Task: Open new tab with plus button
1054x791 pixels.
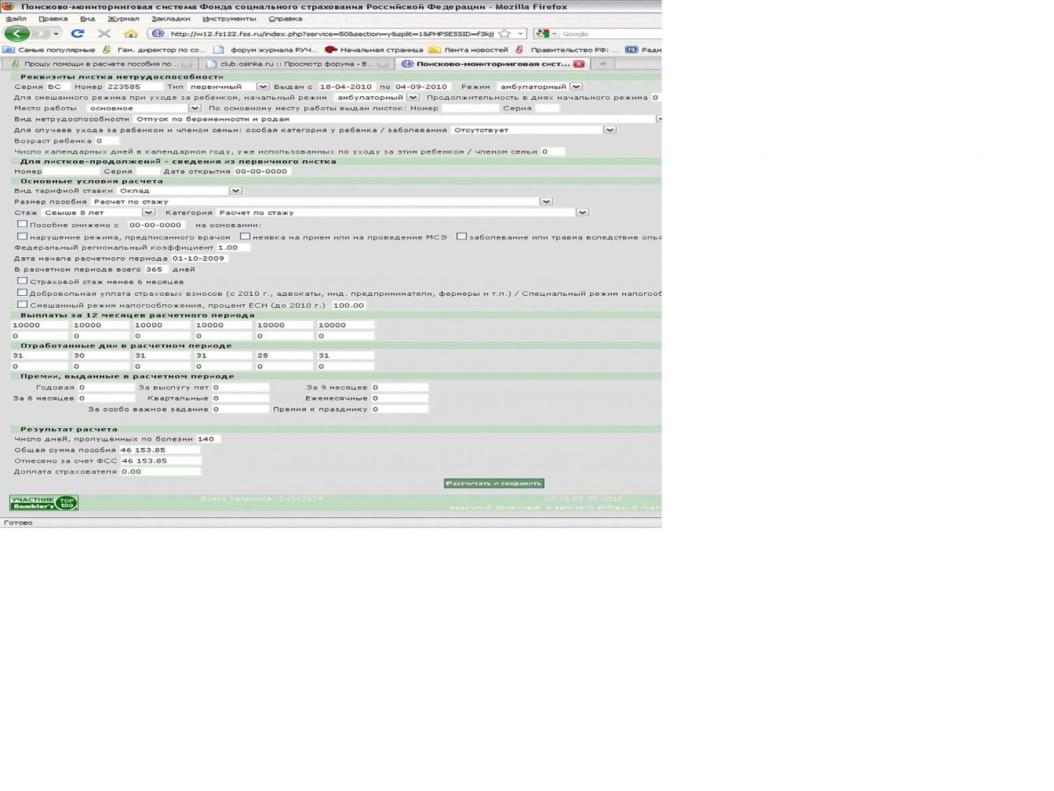Action: click(x=603, y=64)
